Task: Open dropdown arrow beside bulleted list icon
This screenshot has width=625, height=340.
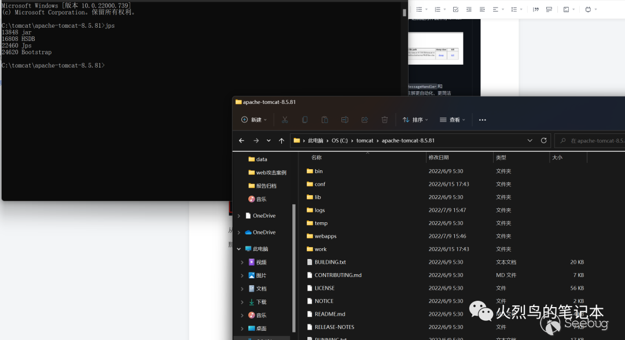Action: click(x=426, y=10)
